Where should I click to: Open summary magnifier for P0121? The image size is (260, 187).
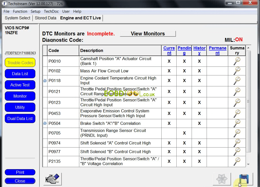(x=237, y=91)
